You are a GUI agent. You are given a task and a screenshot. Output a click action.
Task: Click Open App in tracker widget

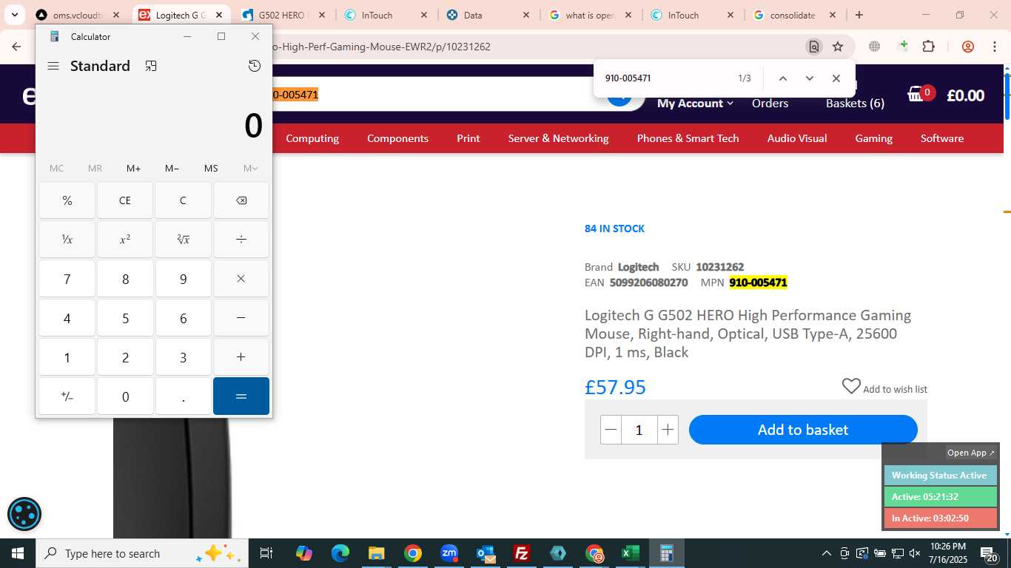tap(970, 453)
